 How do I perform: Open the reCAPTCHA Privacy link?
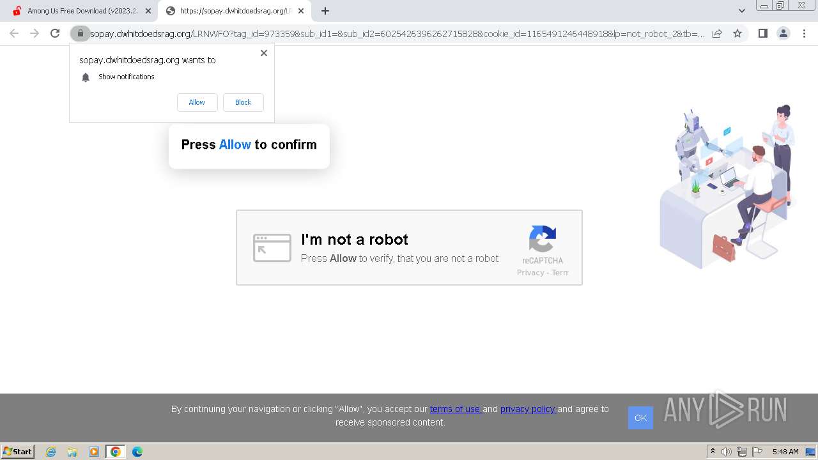click(x=530, y=273)
